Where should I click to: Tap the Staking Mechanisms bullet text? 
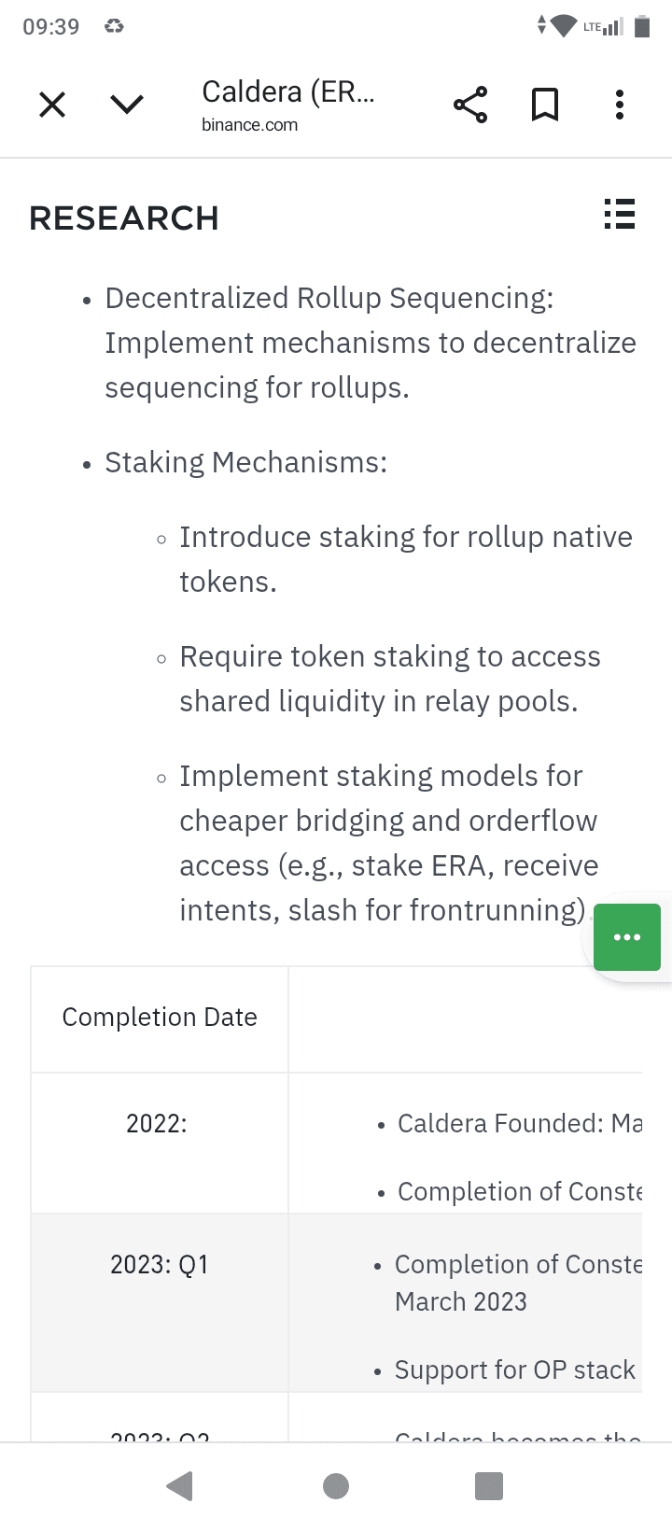245,462
